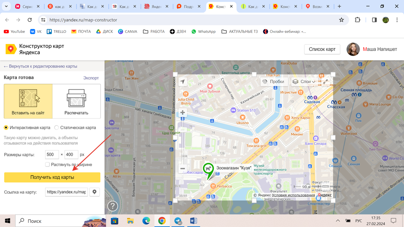The width and height of the screenshot is (404, 227).
Task: Choose Статическая карта radio button
Action: [x=56, y=128]
